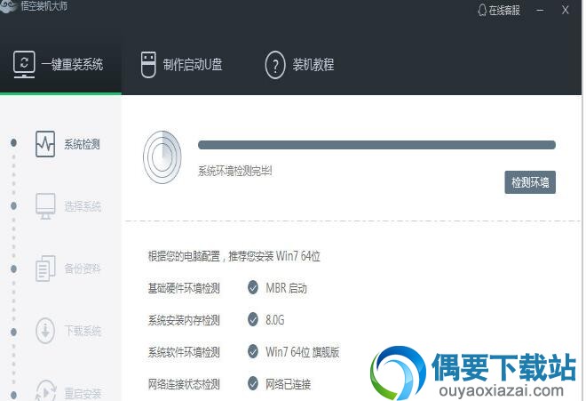Viewport: 586px width, 401px height.
Task: Click the Win7 64位 旗舰版 value
Action: pos(303,352)
